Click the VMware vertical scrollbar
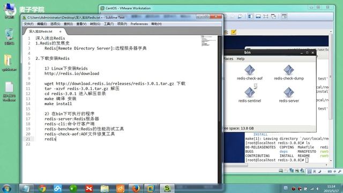 tap(331, 96)
